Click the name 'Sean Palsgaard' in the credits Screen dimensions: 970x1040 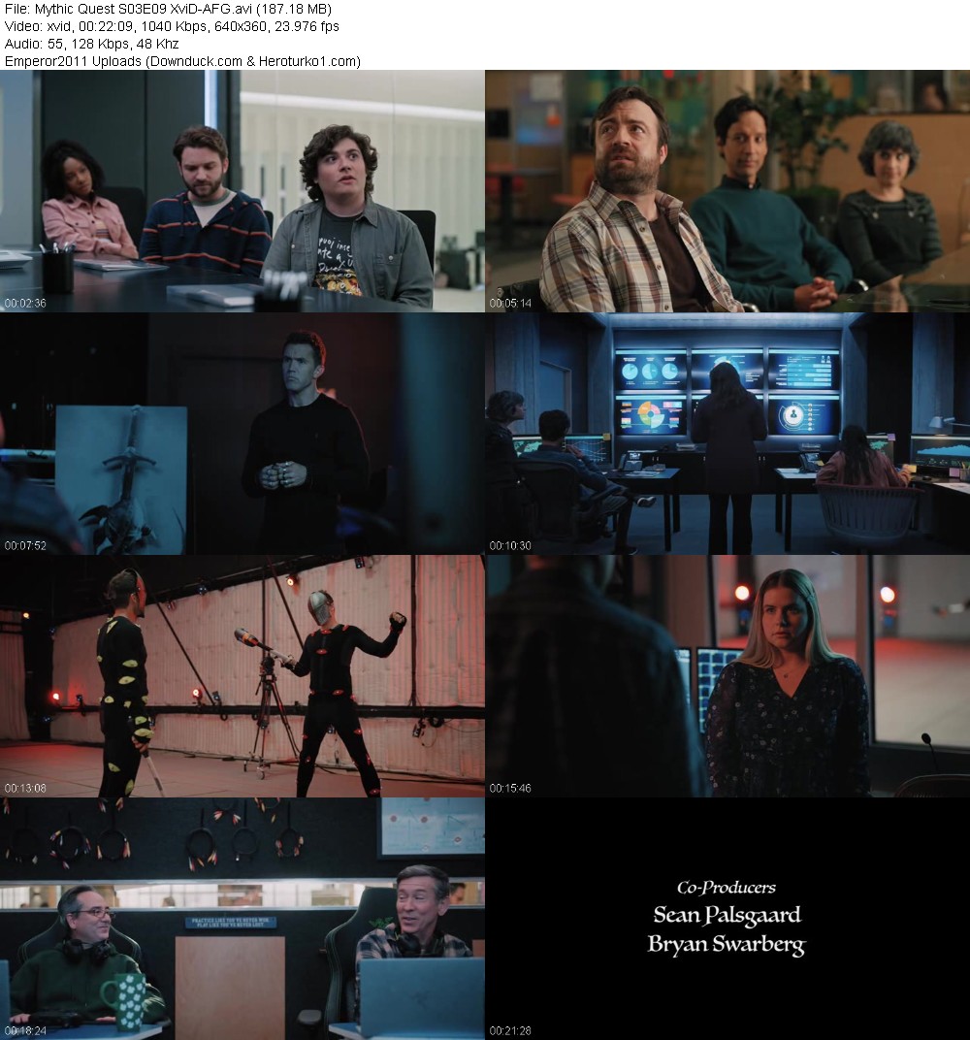pos(727,915)
